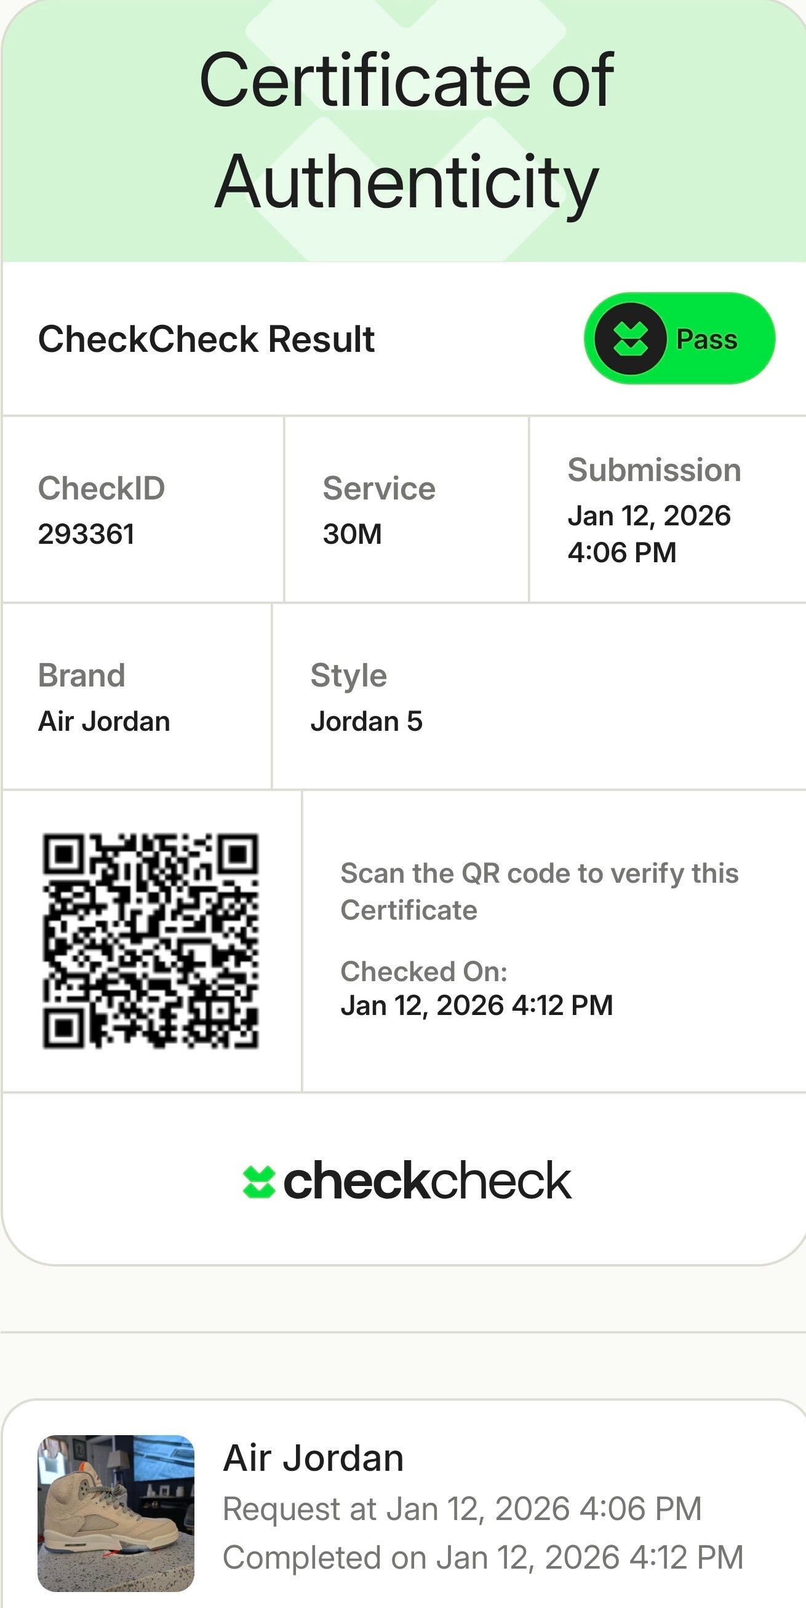Open the Air Jordan request entry title

tap(313, 1458)
